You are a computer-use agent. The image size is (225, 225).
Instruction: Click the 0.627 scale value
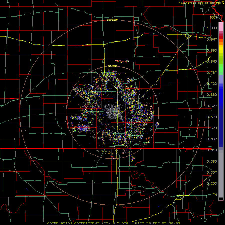(212, 106)
